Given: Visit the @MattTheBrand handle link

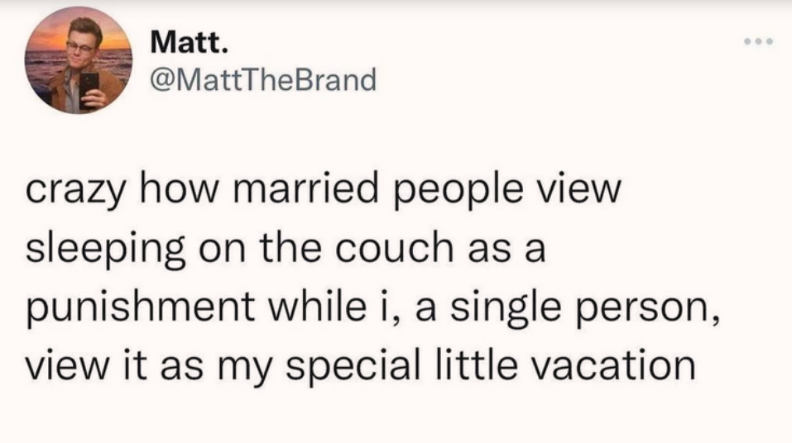Looking at the screenshot, I should point(264,80).
